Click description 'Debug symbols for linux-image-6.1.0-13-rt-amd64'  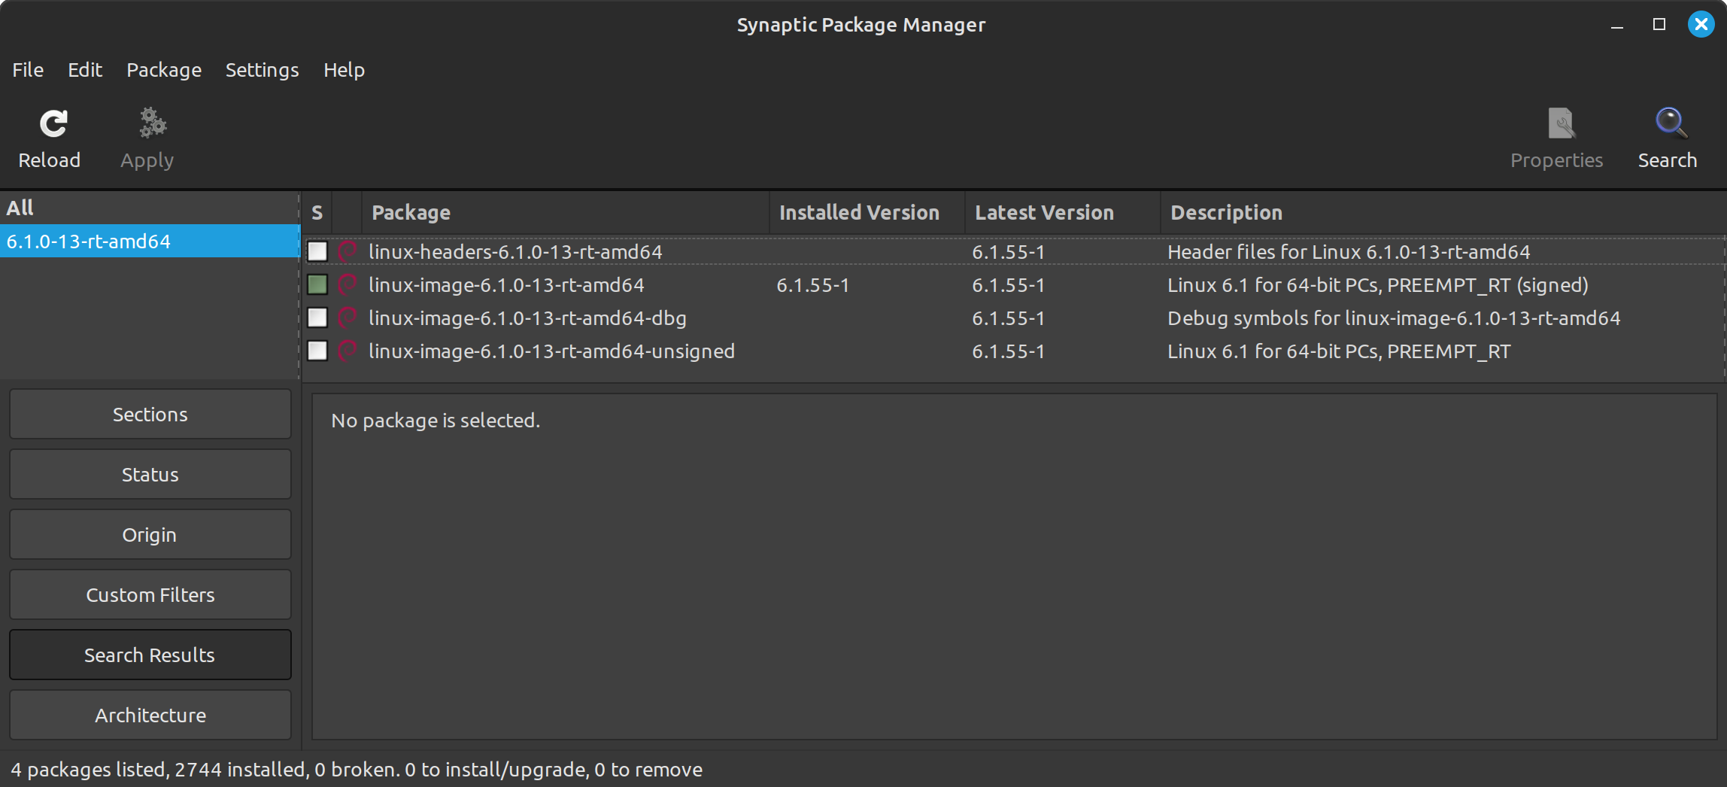(x=1394, y=318)
